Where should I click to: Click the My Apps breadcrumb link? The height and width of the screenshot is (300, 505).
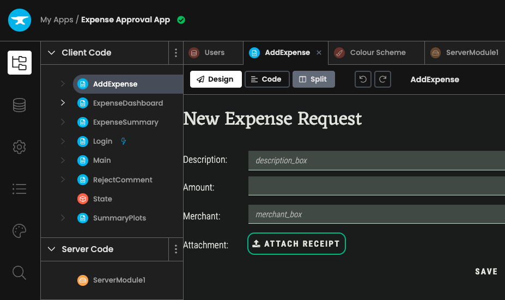tap(56, 20)
